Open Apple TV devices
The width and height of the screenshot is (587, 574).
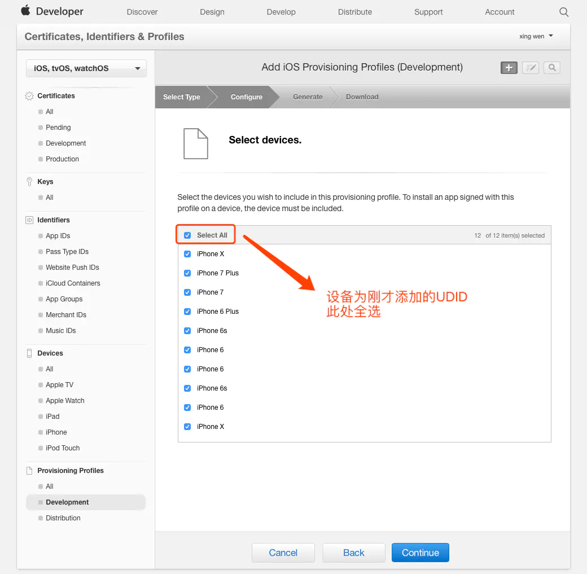pyautogui.click(x=59, y=385)
